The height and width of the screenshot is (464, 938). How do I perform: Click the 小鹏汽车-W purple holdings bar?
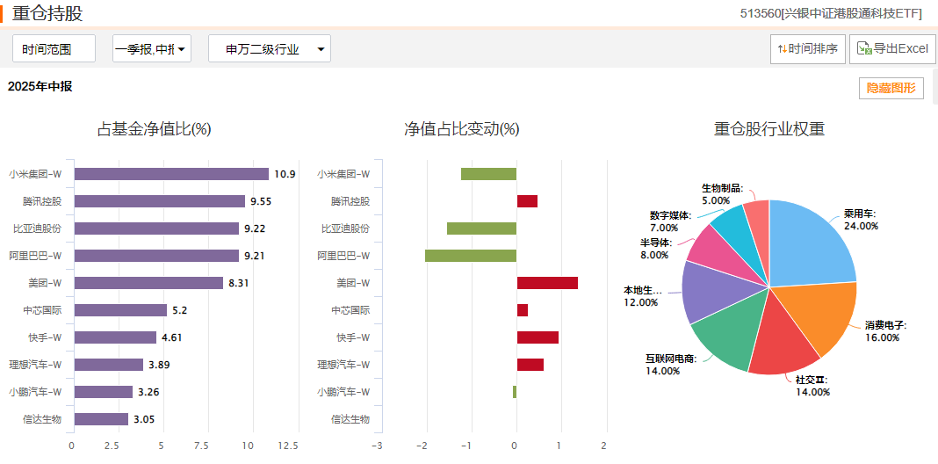pyautogui.click(x=104, y=392)
